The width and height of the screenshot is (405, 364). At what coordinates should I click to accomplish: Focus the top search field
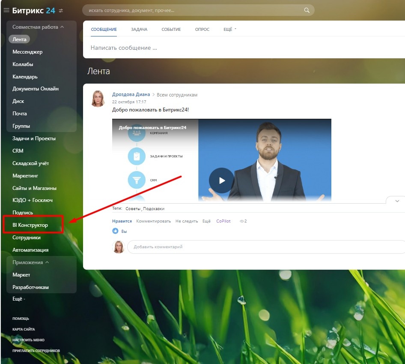(x=198, y=10)
